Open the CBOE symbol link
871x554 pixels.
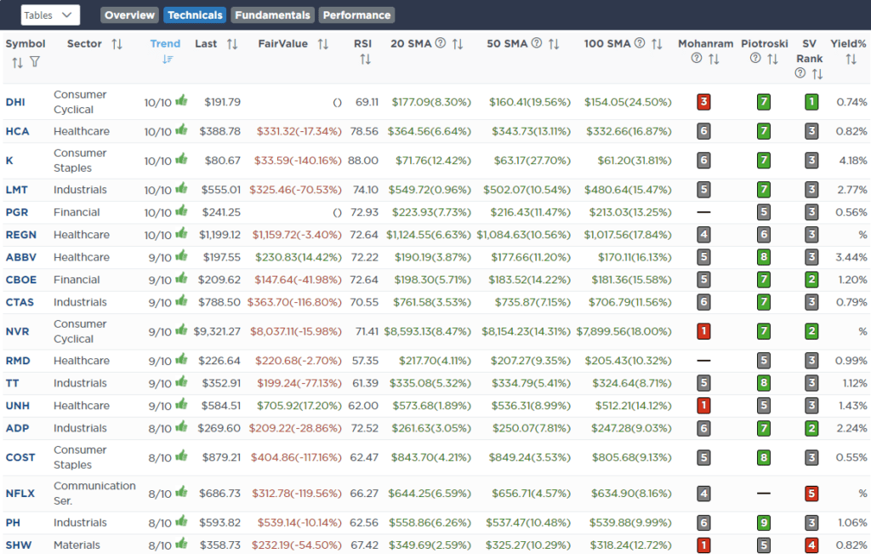click(x=21, y=280)
